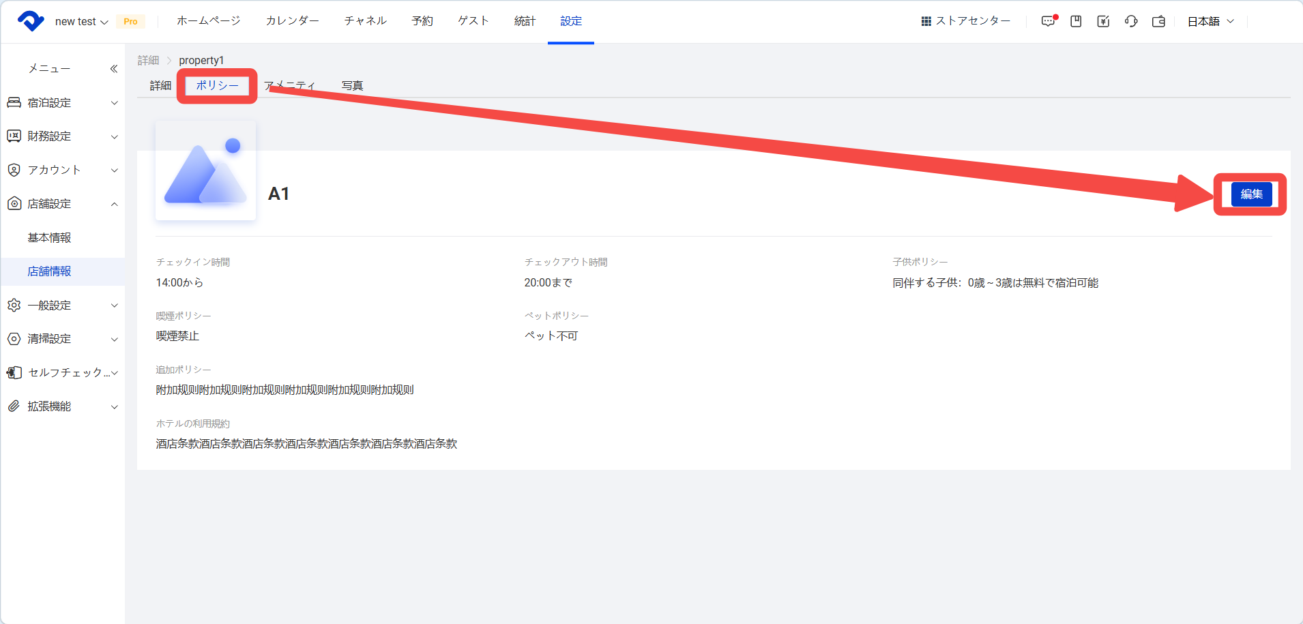This screenshot has height=624, width=1303.
Task: Click the 店舗設定 icon in sidebar
Action: pyautogui.click(x=14, y=203)
